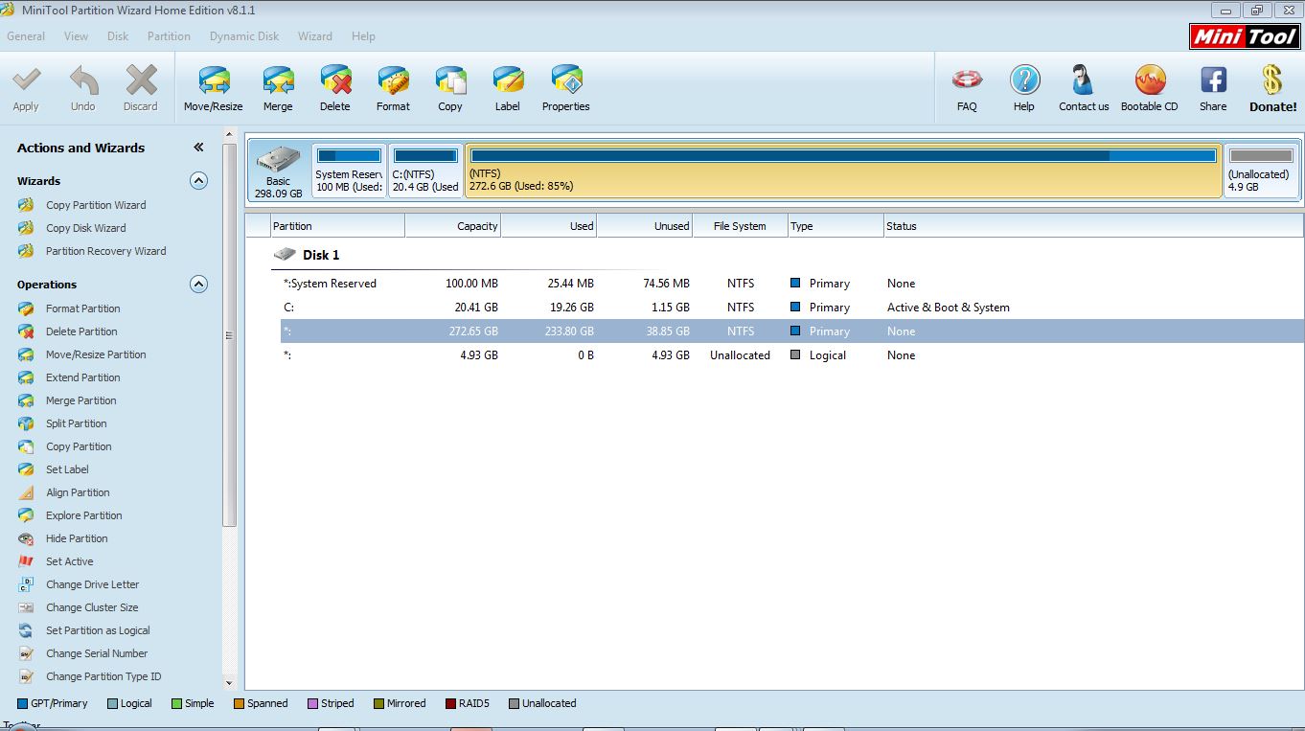Screen dimensions: 1305x731
Task: Choose Change Serial Number operation
Action: click(x=97, y=653)
